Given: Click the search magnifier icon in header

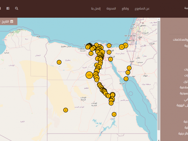Looking at the screenshot, I should pyautogui.click(x=16, y=9).
